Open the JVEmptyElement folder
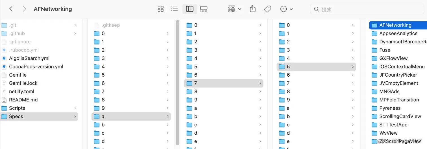This screenshot has width=427, height=149. click(398, 83)
